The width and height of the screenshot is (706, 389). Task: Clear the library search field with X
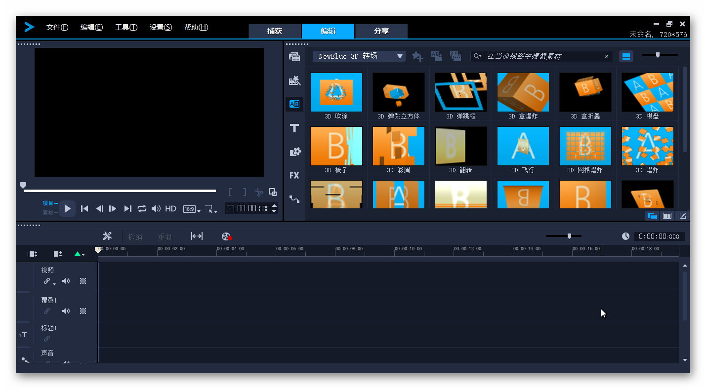(607, 56)
